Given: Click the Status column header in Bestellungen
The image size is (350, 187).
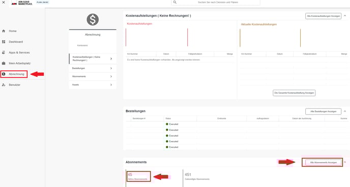Looking at the screenshot, I should click(x=168, y=118).
